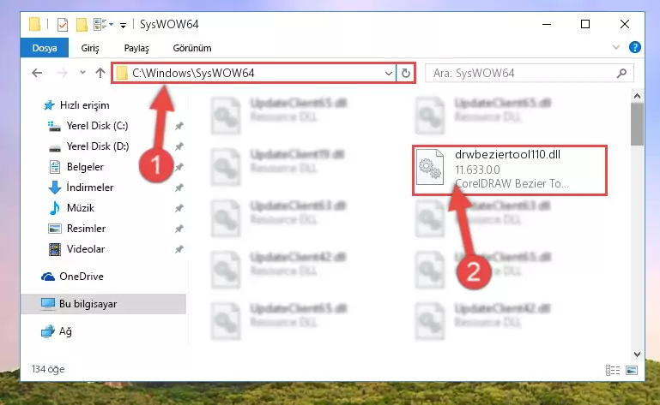The image size is (660, 405).
Task: Refresh the SysWOW64 folder view
Action: 406,73
